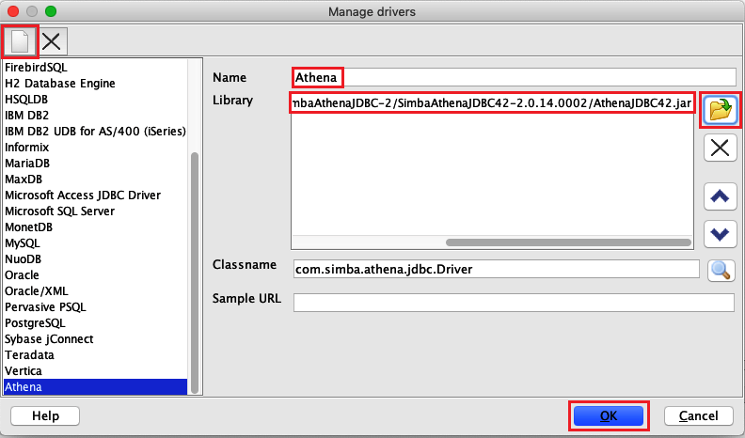
Task: Click the Name text field
Action: pos(513,77)
